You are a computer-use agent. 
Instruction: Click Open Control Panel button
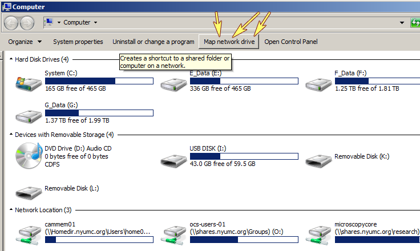coord(290,42)
